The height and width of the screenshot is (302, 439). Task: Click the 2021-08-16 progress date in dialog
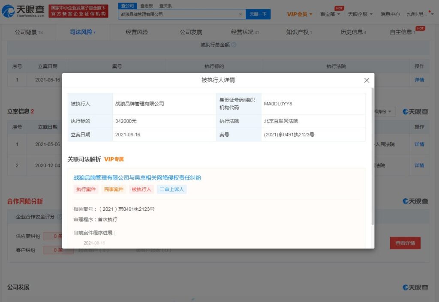pos(94,243)
